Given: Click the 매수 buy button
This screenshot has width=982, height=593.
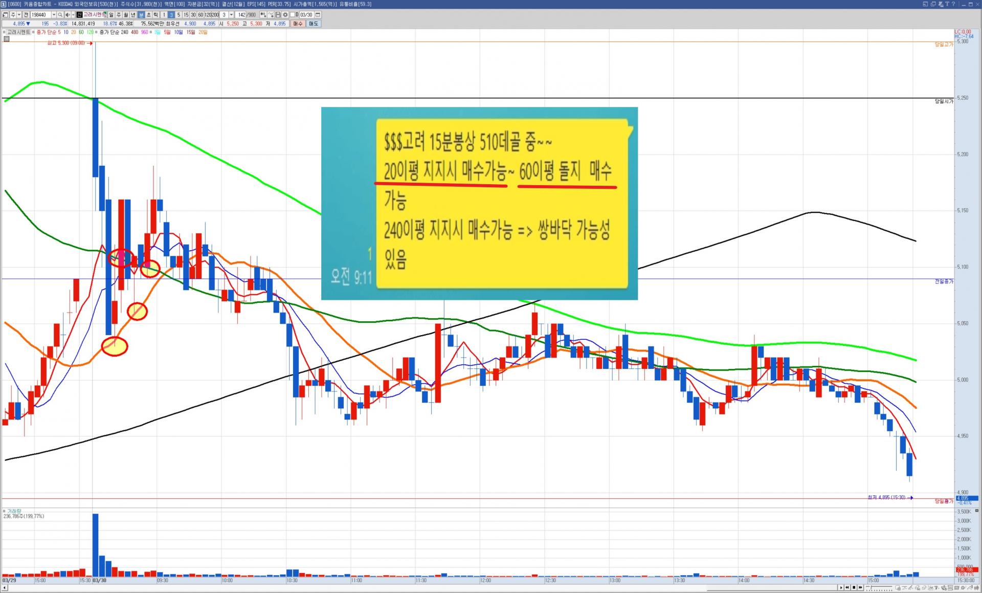Looking at the screenshot, I should pos(298,24).
